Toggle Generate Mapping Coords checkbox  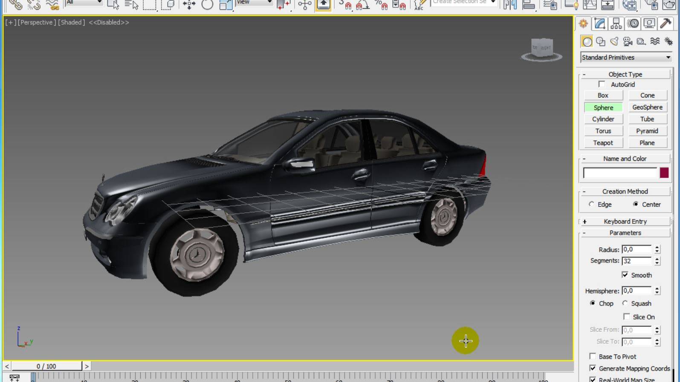click(x=593, y=368)
